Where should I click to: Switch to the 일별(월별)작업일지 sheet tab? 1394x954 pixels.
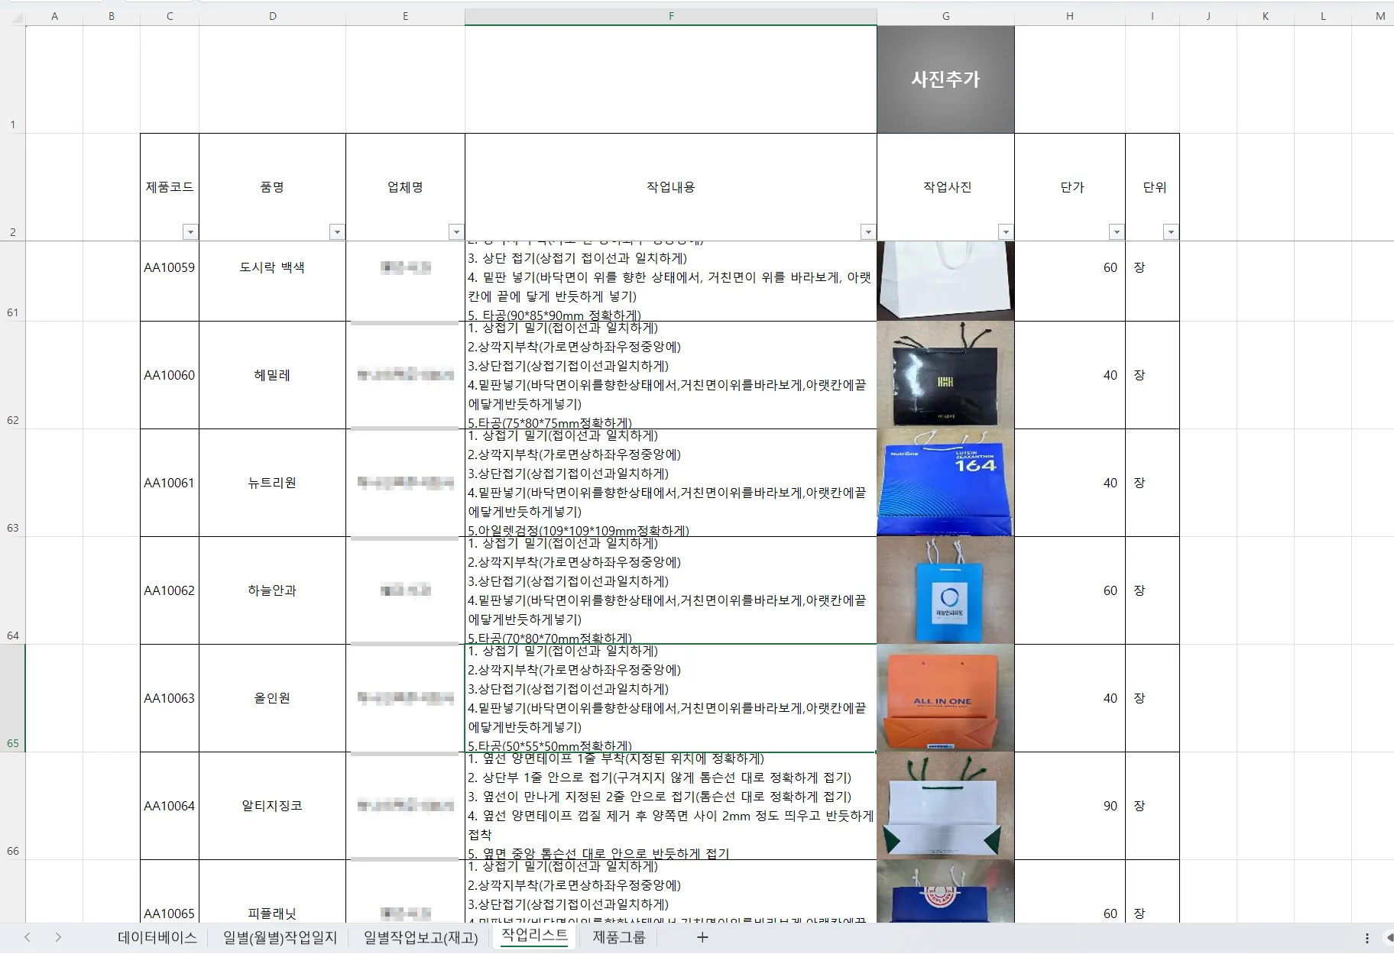point(280,937)
